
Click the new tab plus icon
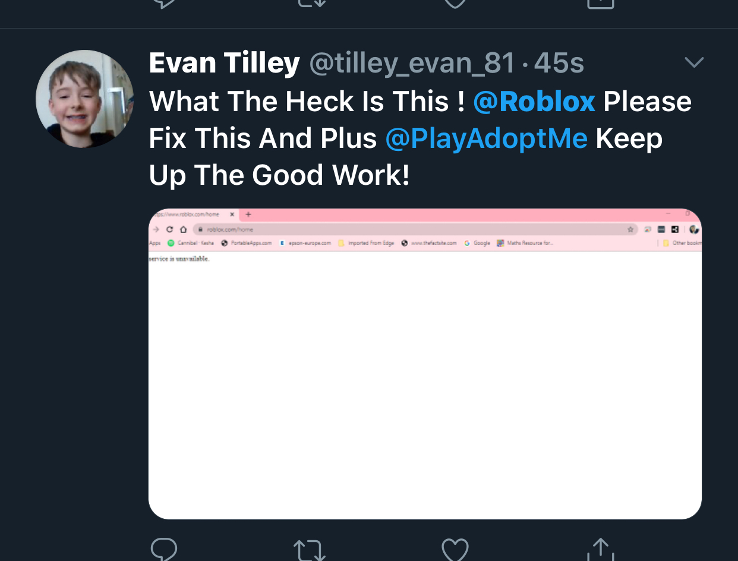pos(248,215)
